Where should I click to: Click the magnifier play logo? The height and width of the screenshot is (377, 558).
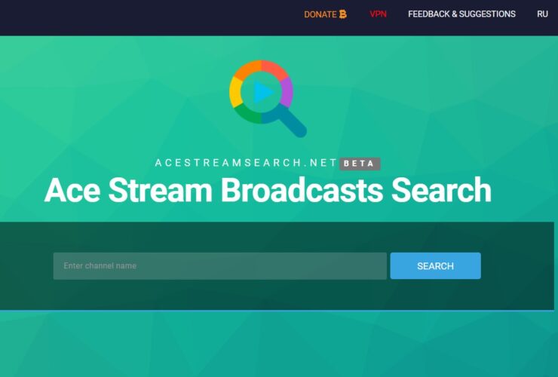pyautogui.click(x=268, y=99)
